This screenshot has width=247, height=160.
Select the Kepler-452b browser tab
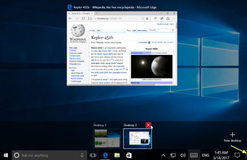(x=80, y=13)
